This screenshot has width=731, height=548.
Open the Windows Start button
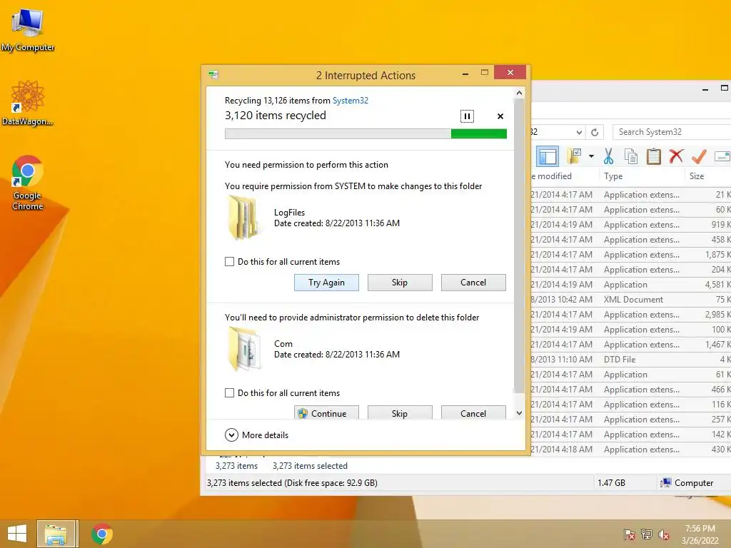click(17, 534)
